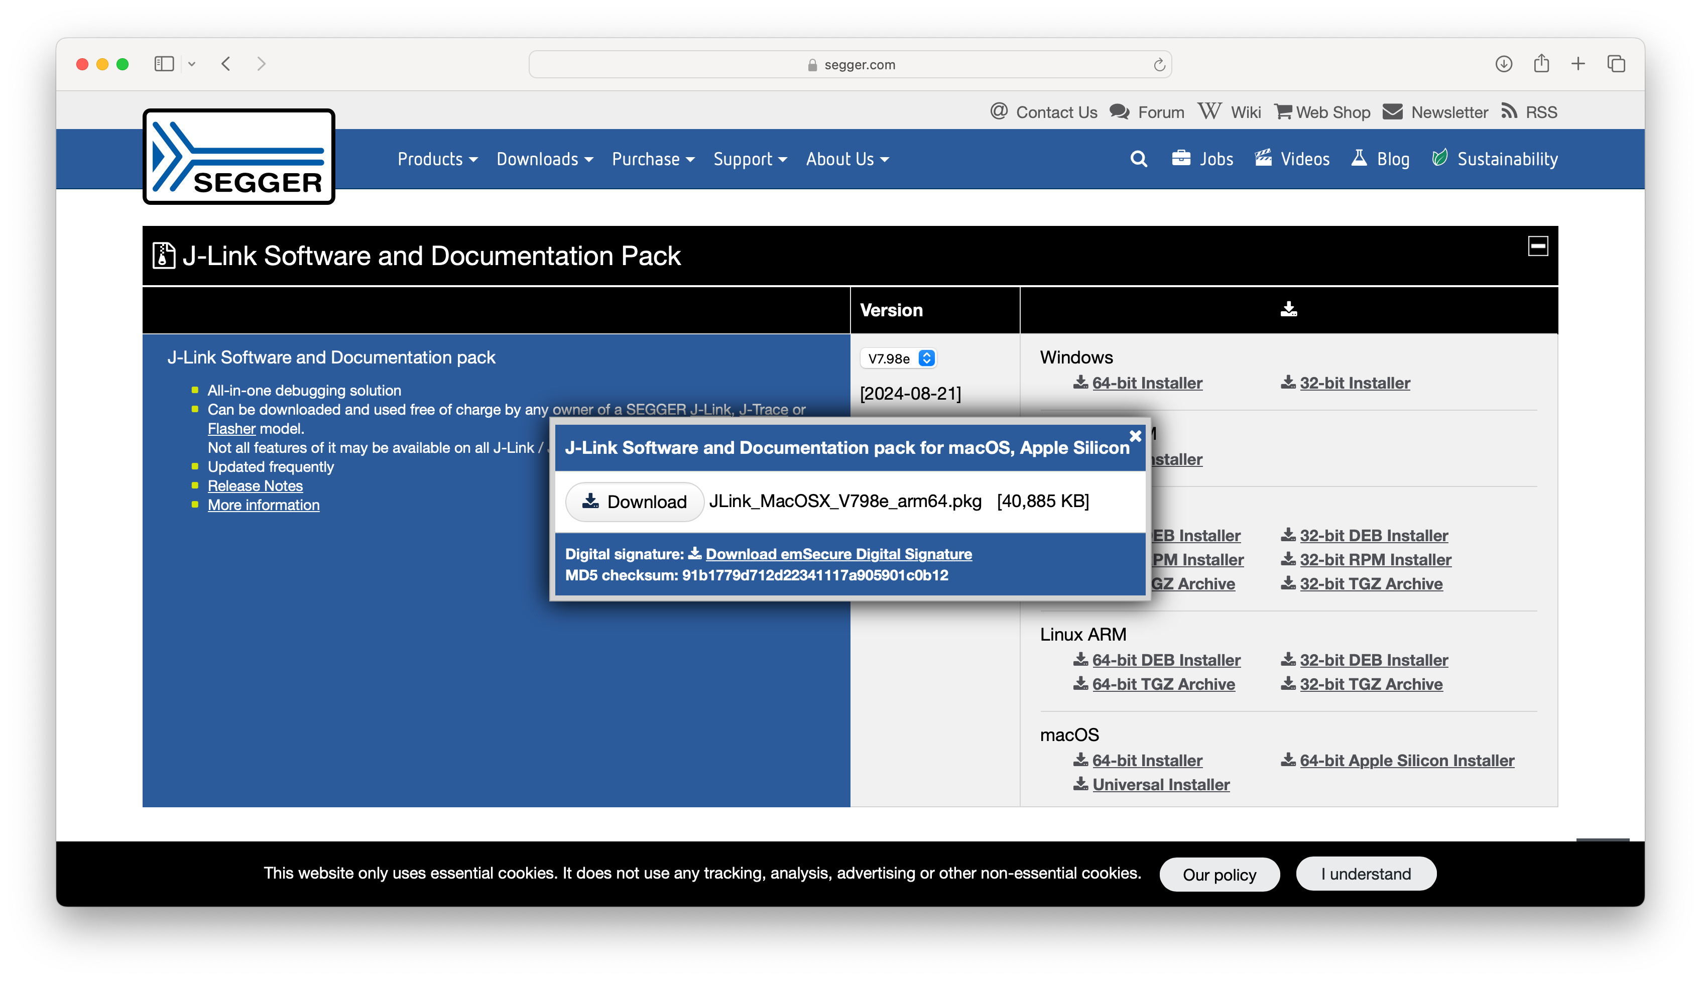Go back using Safari back arrow

[x=226, y=64]
